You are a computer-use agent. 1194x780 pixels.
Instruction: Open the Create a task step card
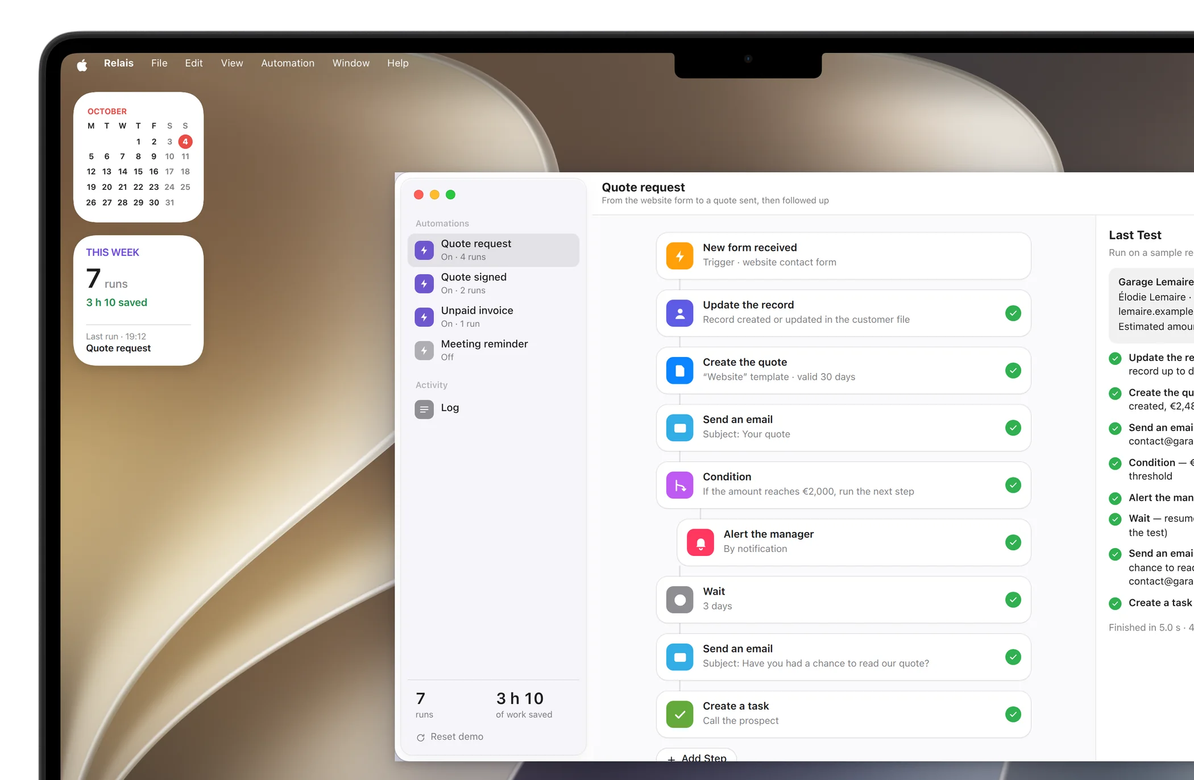point(844,715)
